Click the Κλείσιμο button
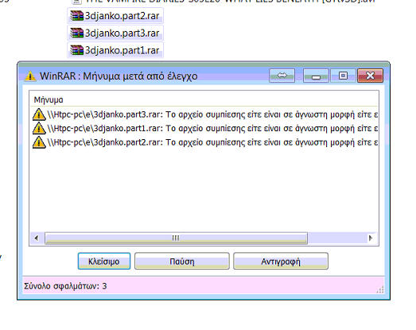Image resolution: width=416 pixels, height=330 pixels. coord(104,262)
